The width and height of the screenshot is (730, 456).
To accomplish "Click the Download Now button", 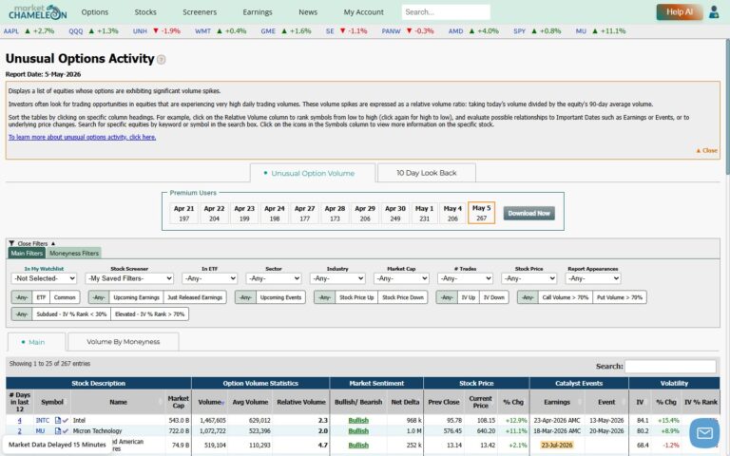I will (x=528, y=213).
